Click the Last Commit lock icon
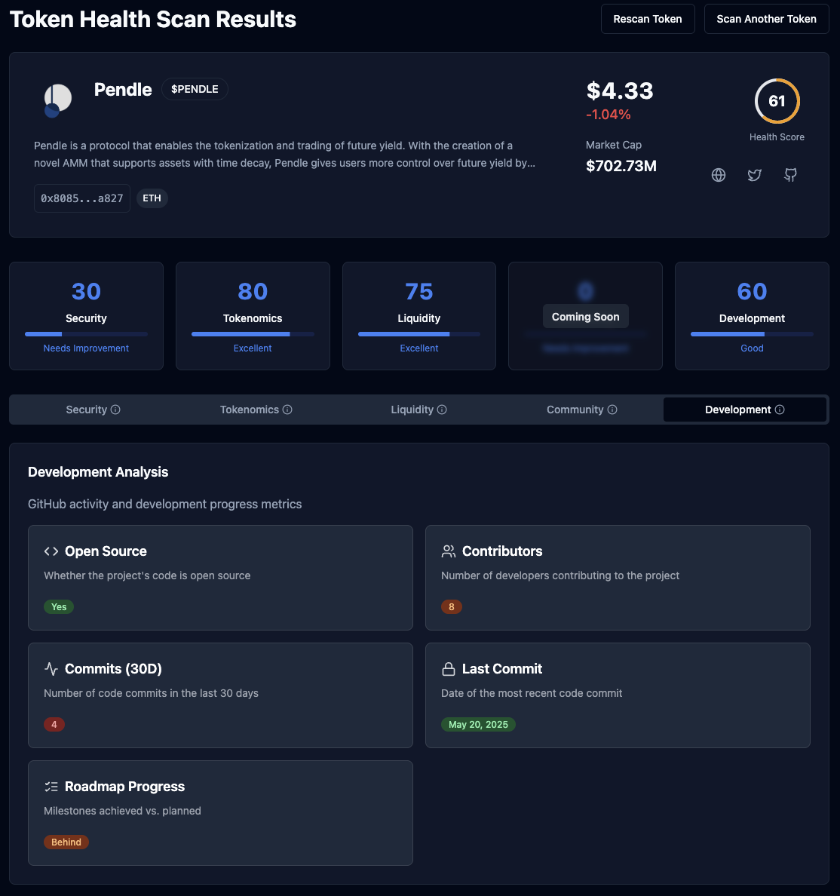The height and width of the screenshot is (896, 840). click(x=448, y=669)
